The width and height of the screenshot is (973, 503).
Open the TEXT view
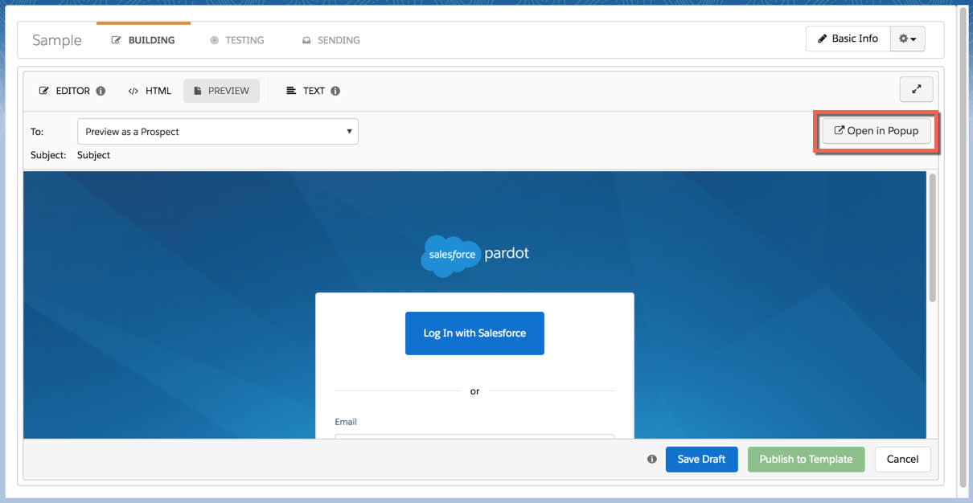pyautogui.click(x=306, y=91)
